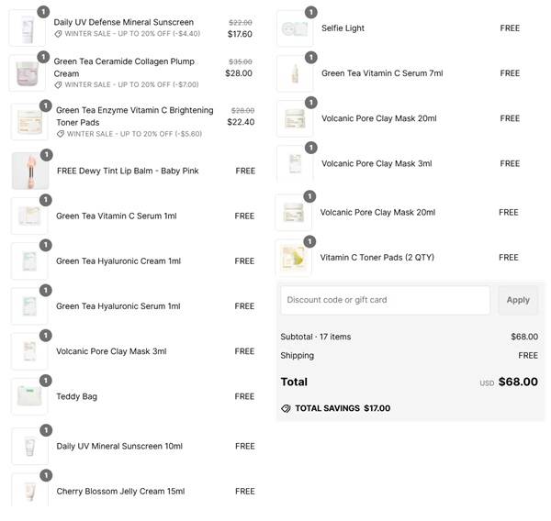Click the Green Tea Ceramide Collagen Cream image
This screenshot has width=551, height=521.
(x=26, y=72)
